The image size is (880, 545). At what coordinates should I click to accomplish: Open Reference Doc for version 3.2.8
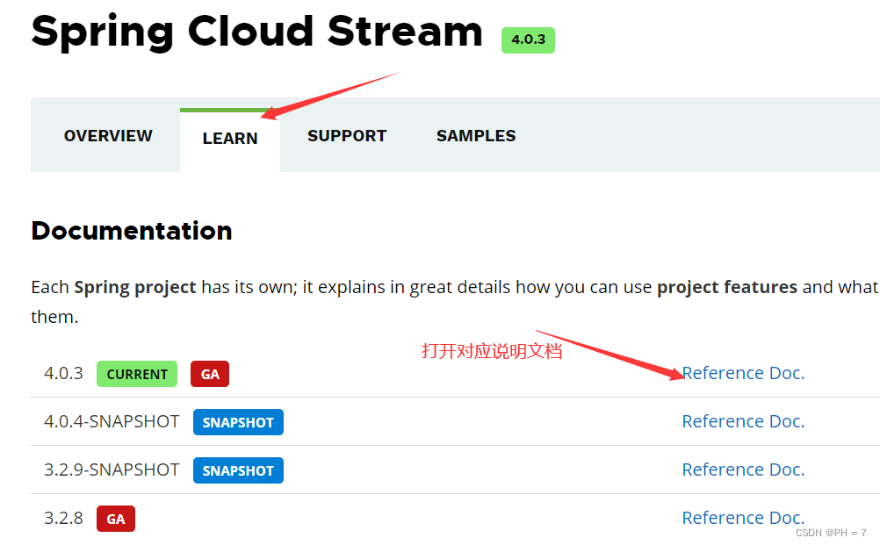[742, 518]
